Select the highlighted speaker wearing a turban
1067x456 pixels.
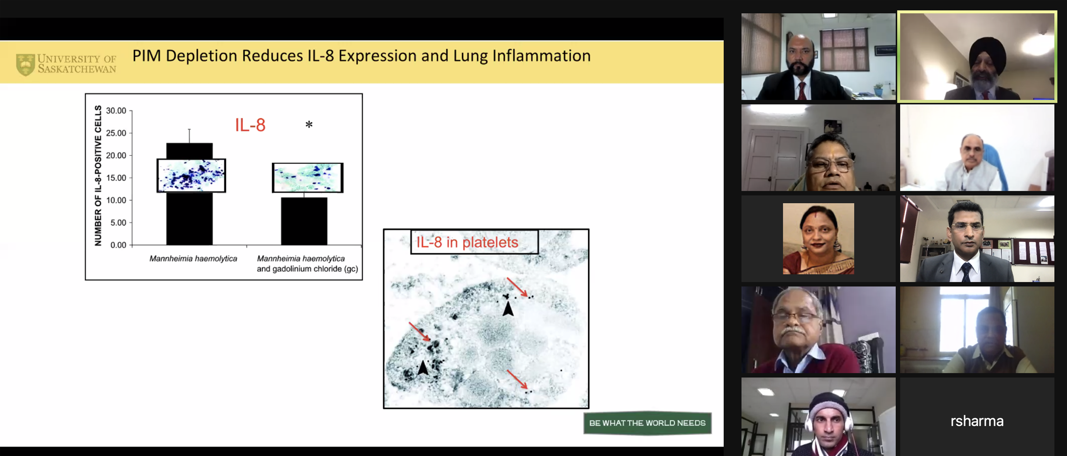point(977,56)
